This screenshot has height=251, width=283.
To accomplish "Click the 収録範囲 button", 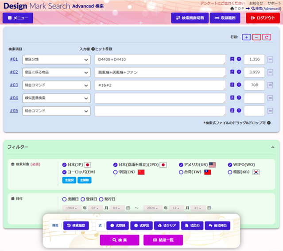I will pyautogui.click(x=225, y=18).
